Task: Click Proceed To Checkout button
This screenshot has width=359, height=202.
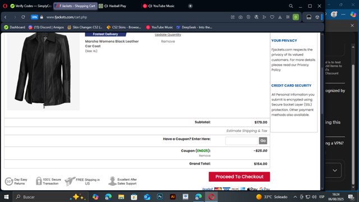Action: click(240, 177)
